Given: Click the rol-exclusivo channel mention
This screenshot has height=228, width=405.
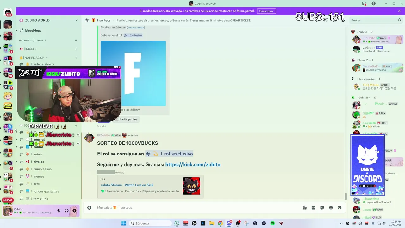Looking at the screenshot, I should (x=169, y=154).
